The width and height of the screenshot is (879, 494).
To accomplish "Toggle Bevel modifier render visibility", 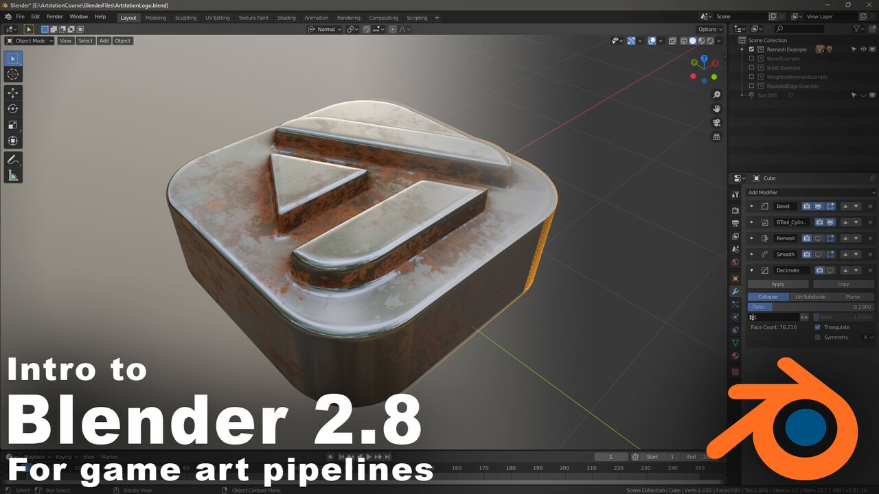I will click(807, 206).
